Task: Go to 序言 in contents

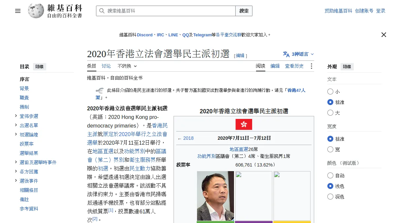Action: (x=24, y=79)
